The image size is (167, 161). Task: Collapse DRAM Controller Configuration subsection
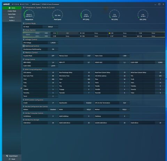[24, 100]
